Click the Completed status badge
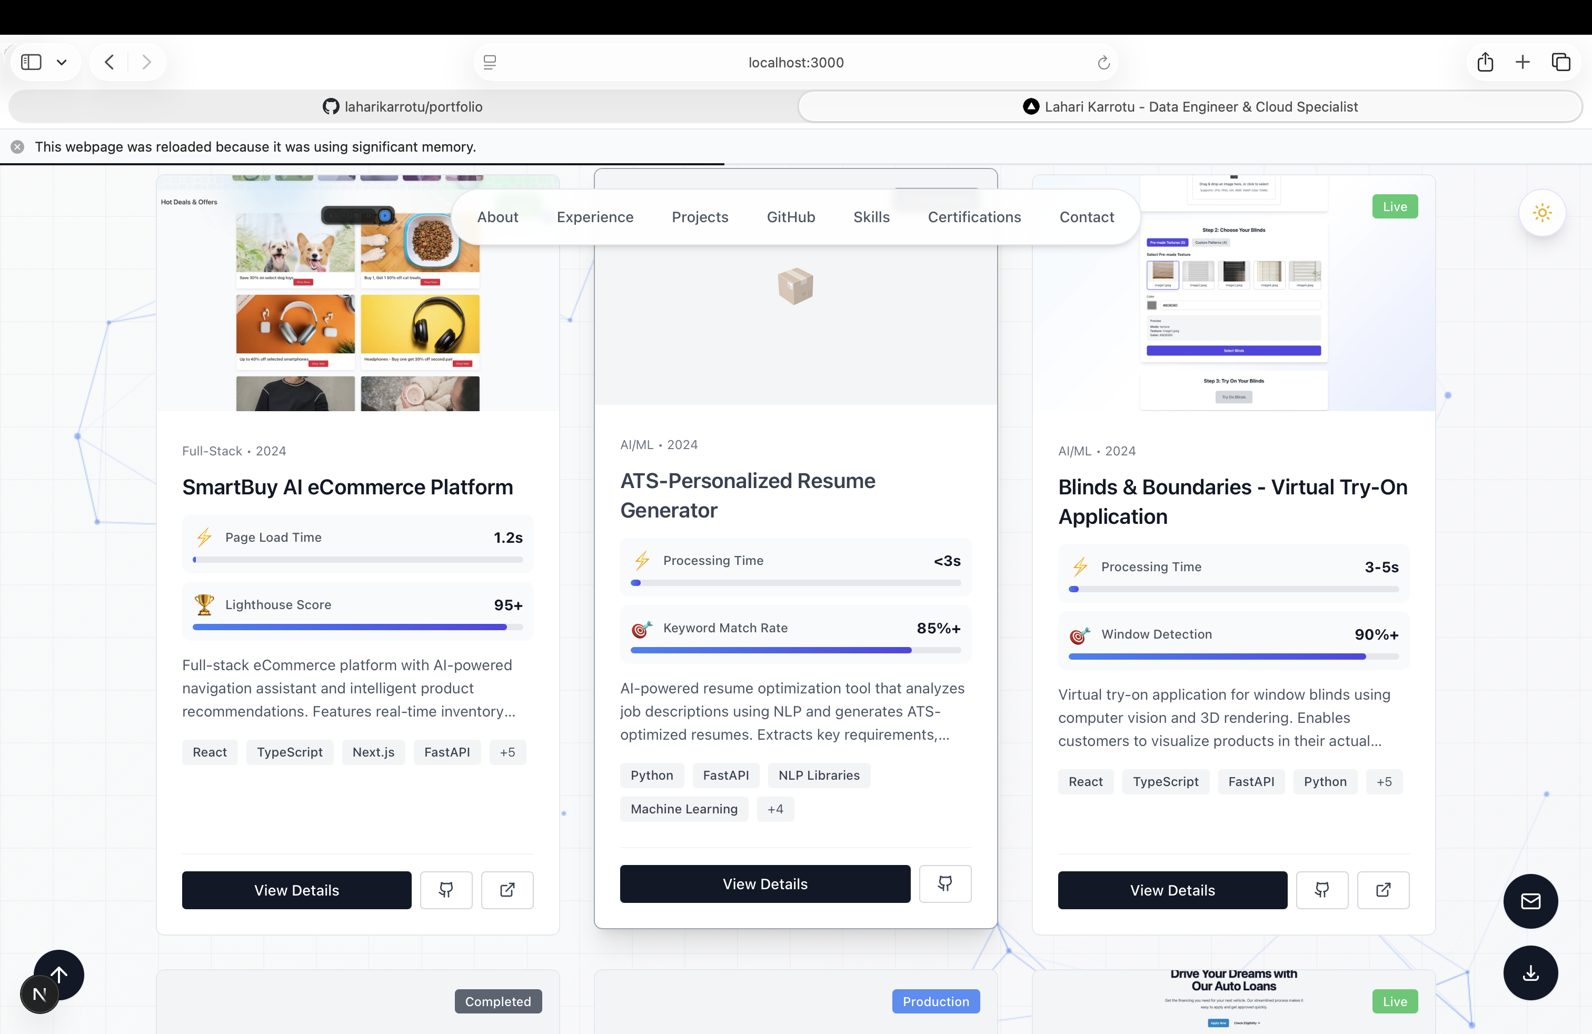 498,1001
